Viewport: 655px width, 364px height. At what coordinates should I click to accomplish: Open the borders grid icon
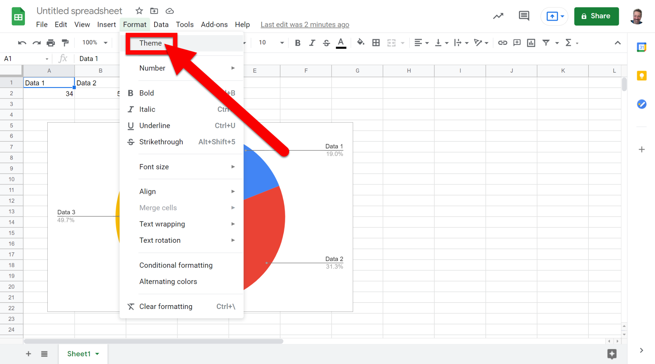click(x=376, y=43)
